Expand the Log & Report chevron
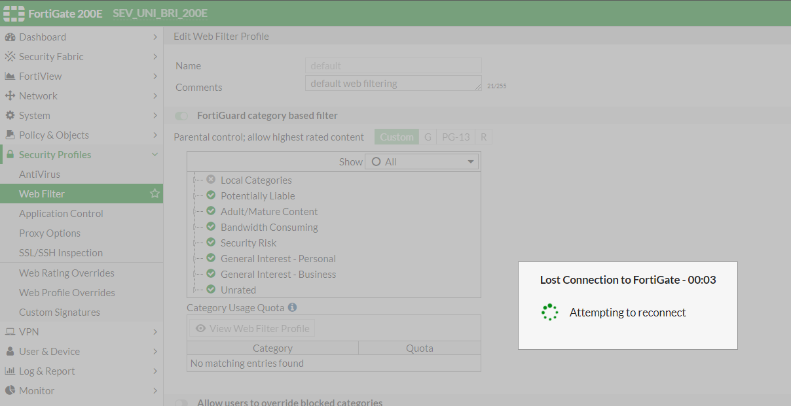The image size is (791, 406). (155, 371)
